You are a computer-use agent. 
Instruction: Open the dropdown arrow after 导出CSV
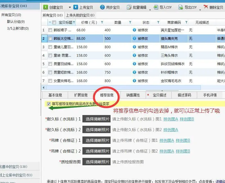200,10
